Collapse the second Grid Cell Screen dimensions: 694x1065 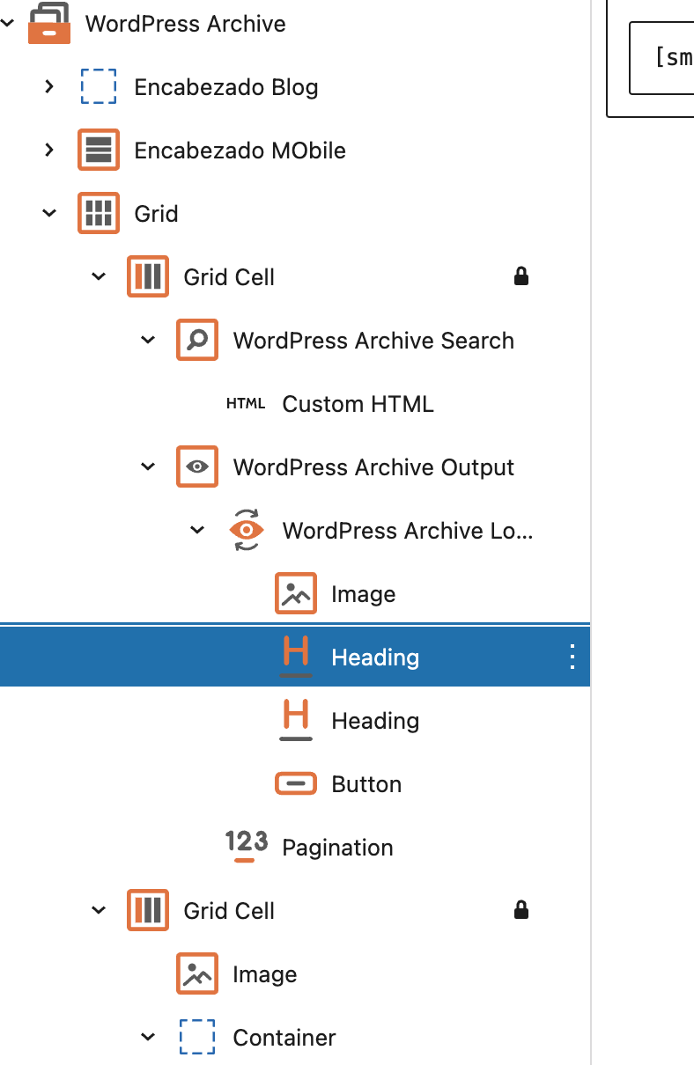pos(99,911)
